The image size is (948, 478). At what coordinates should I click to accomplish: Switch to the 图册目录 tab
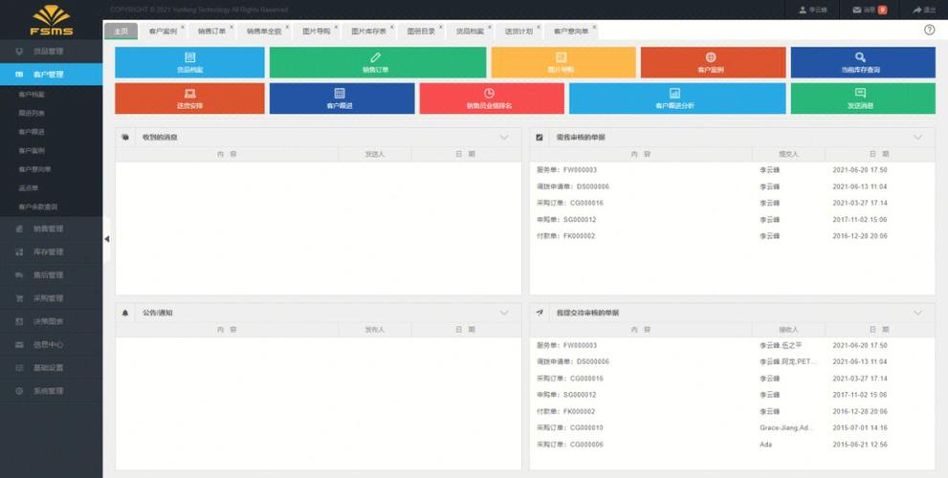pos(421,32)
